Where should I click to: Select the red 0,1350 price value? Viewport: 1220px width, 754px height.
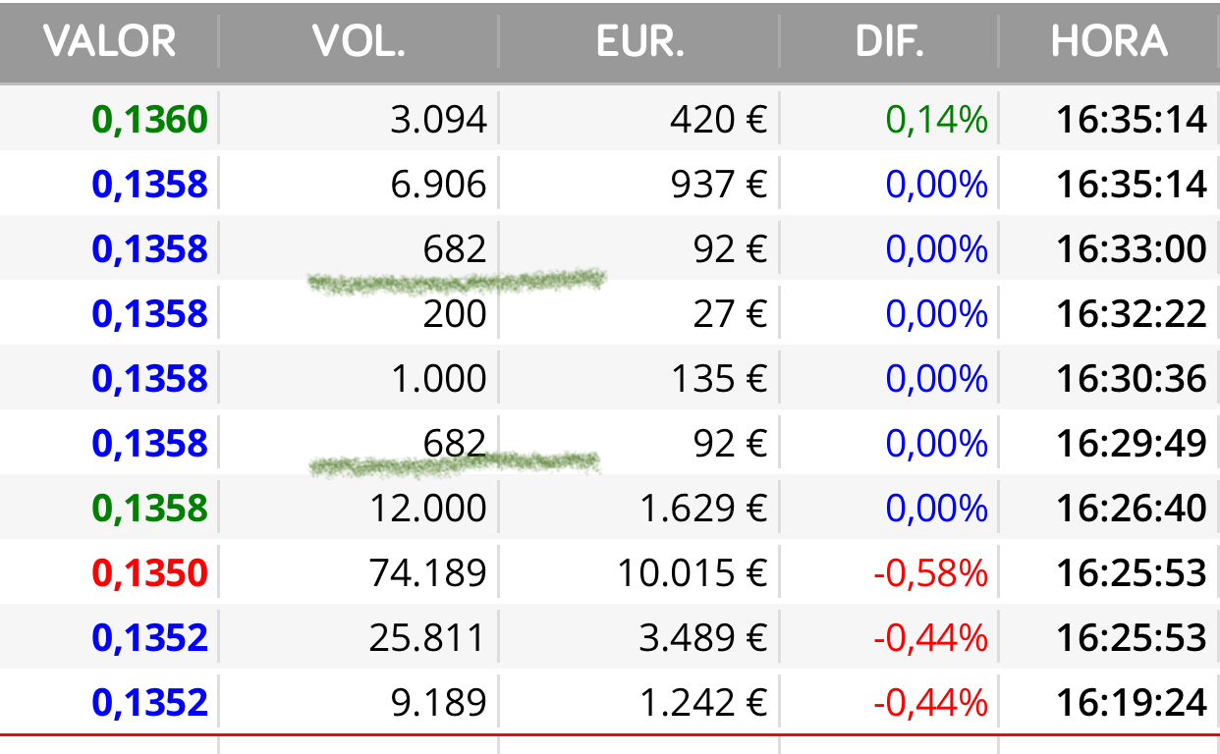[150, 573]
